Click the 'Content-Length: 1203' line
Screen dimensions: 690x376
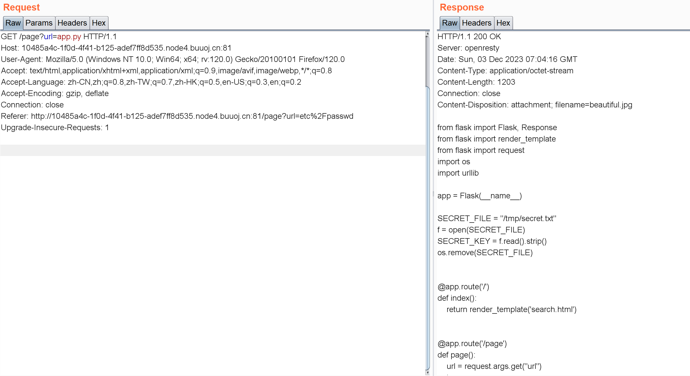[x=476, y=82]
